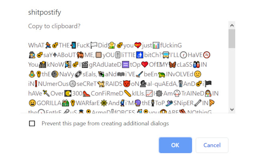
Task: Click the crystal ball emoji after 'i'M'
Action: [138, 103]
